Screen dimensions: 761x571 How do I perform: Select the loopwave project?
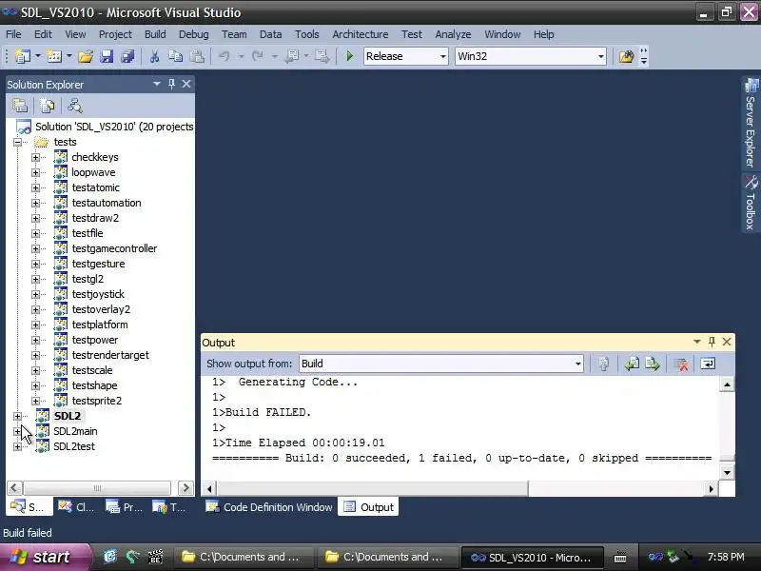93,172
